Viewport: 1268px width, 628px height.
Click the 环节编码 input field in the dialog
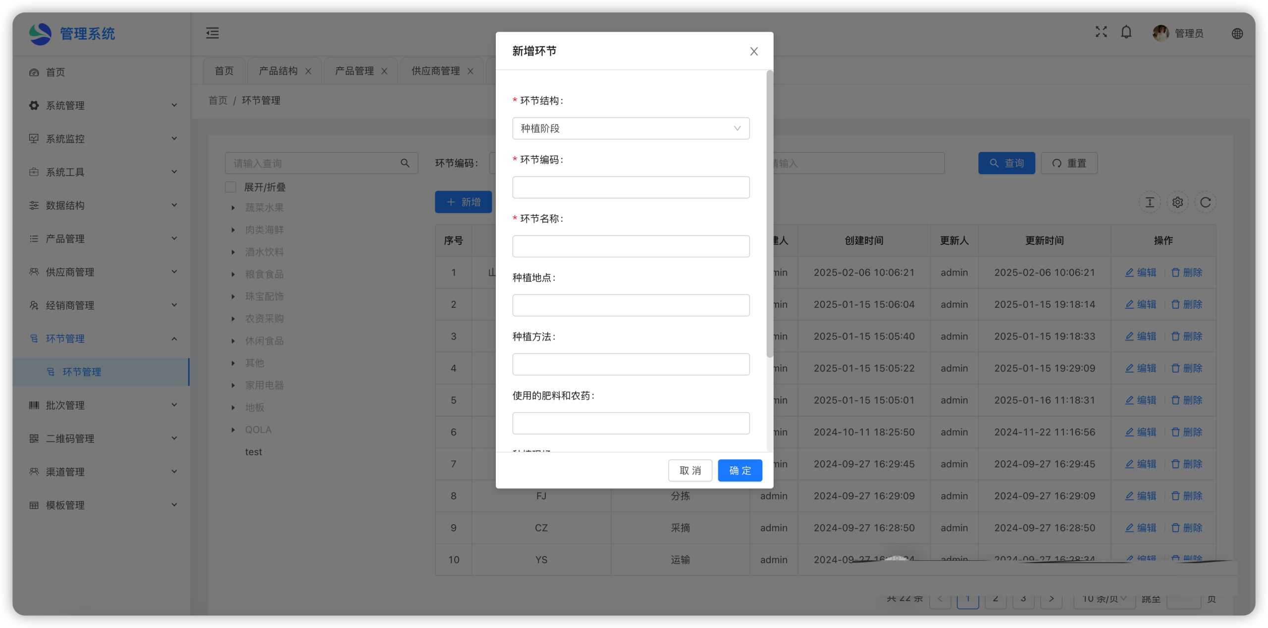[631, 188]
